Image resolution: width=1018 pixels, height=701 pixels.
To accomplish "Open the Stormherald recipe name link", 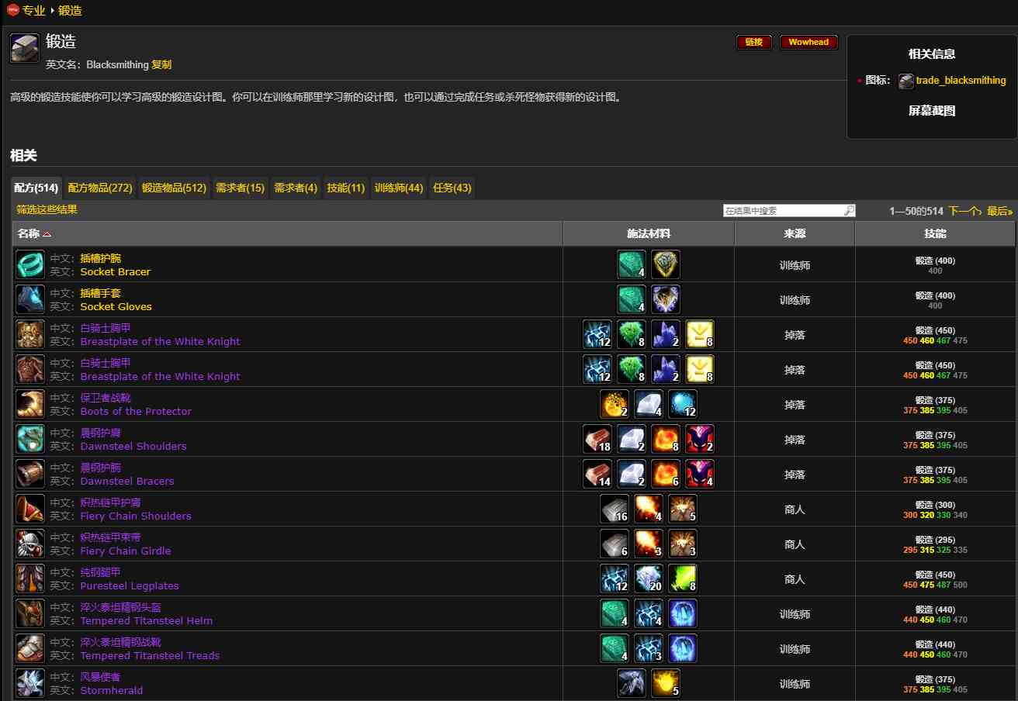I will pos(112,690).
